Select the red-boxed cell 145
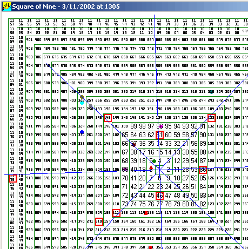 click(x=108, y=118)
